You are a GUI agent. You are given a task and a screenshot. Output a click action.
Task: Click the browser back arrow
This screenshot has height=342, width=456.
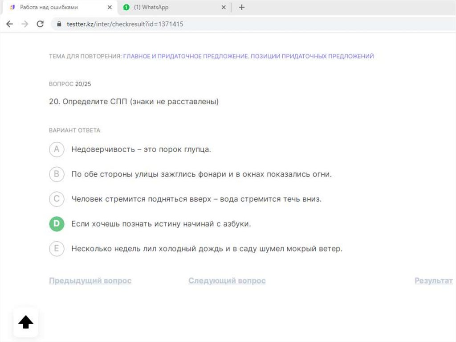click(x=10, y=24)
